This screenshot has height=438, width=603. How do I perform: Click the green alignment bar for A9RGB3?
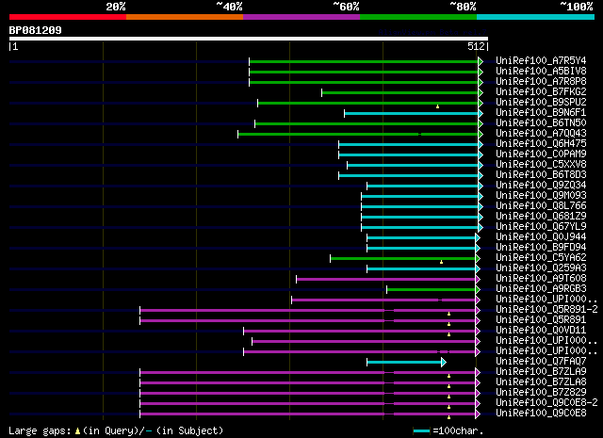point(432,289)
